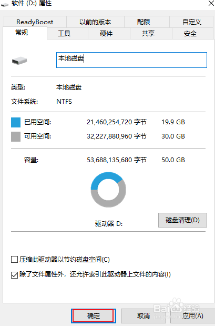Uncheck allow indexing file contents checkbox
Screen dimensions: 215x326
(x=14, y=275)
